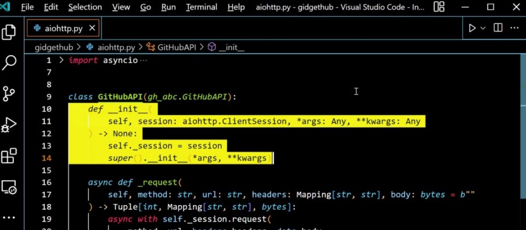Open the View menu
This screenshot has width=526, height=230.
pyautogui.click(x=121, y=7)
